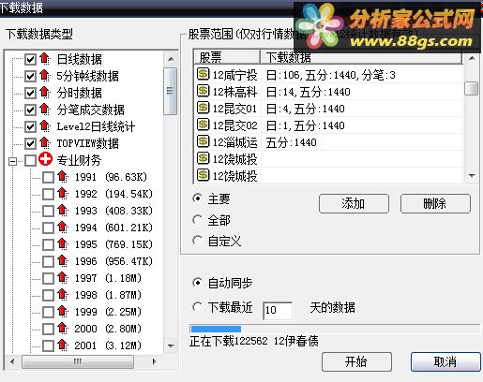Collapse the 专业财务 tree node

pos(12,161)
